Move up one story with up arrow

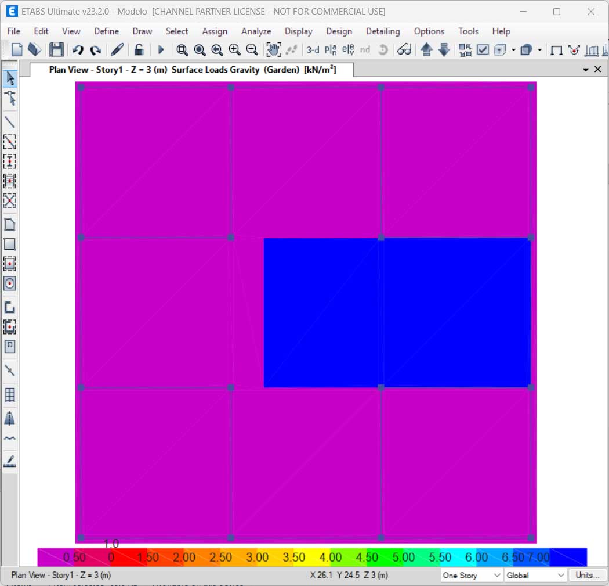(426, 50)
